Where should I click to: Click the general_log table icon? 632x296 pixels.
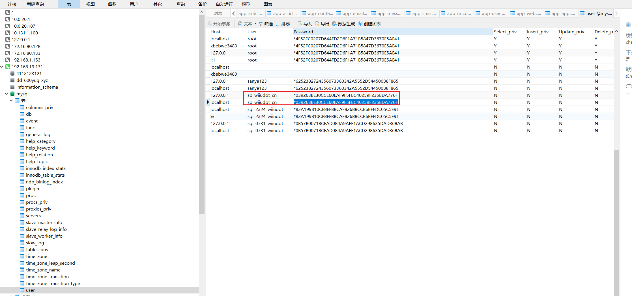(22, 134)
